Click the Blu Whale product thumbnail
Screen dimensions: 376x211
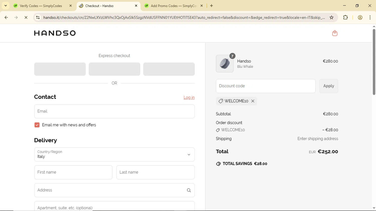225,64
